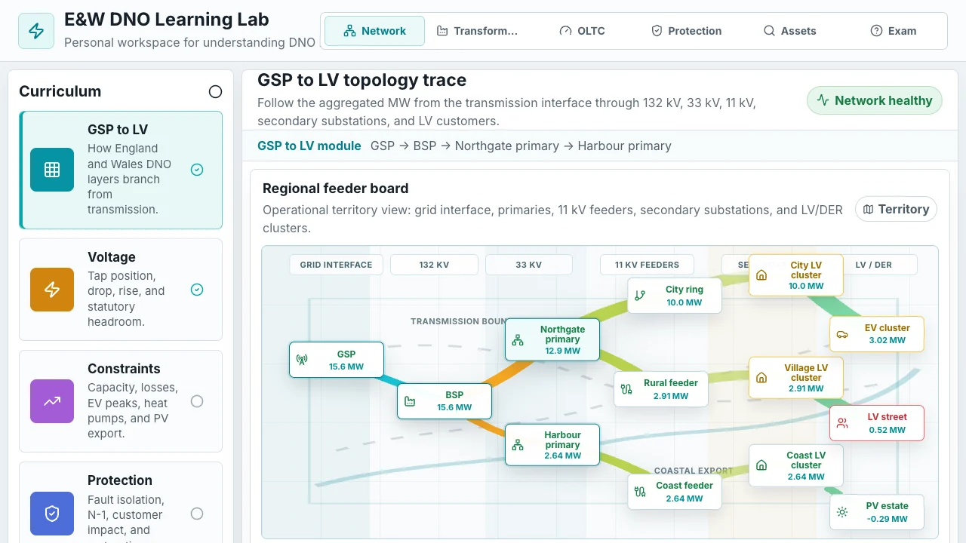This screenshot has height=543, width=966.
Task: Select the GSP to LV grid icon
Action: (x=52, y=170)
